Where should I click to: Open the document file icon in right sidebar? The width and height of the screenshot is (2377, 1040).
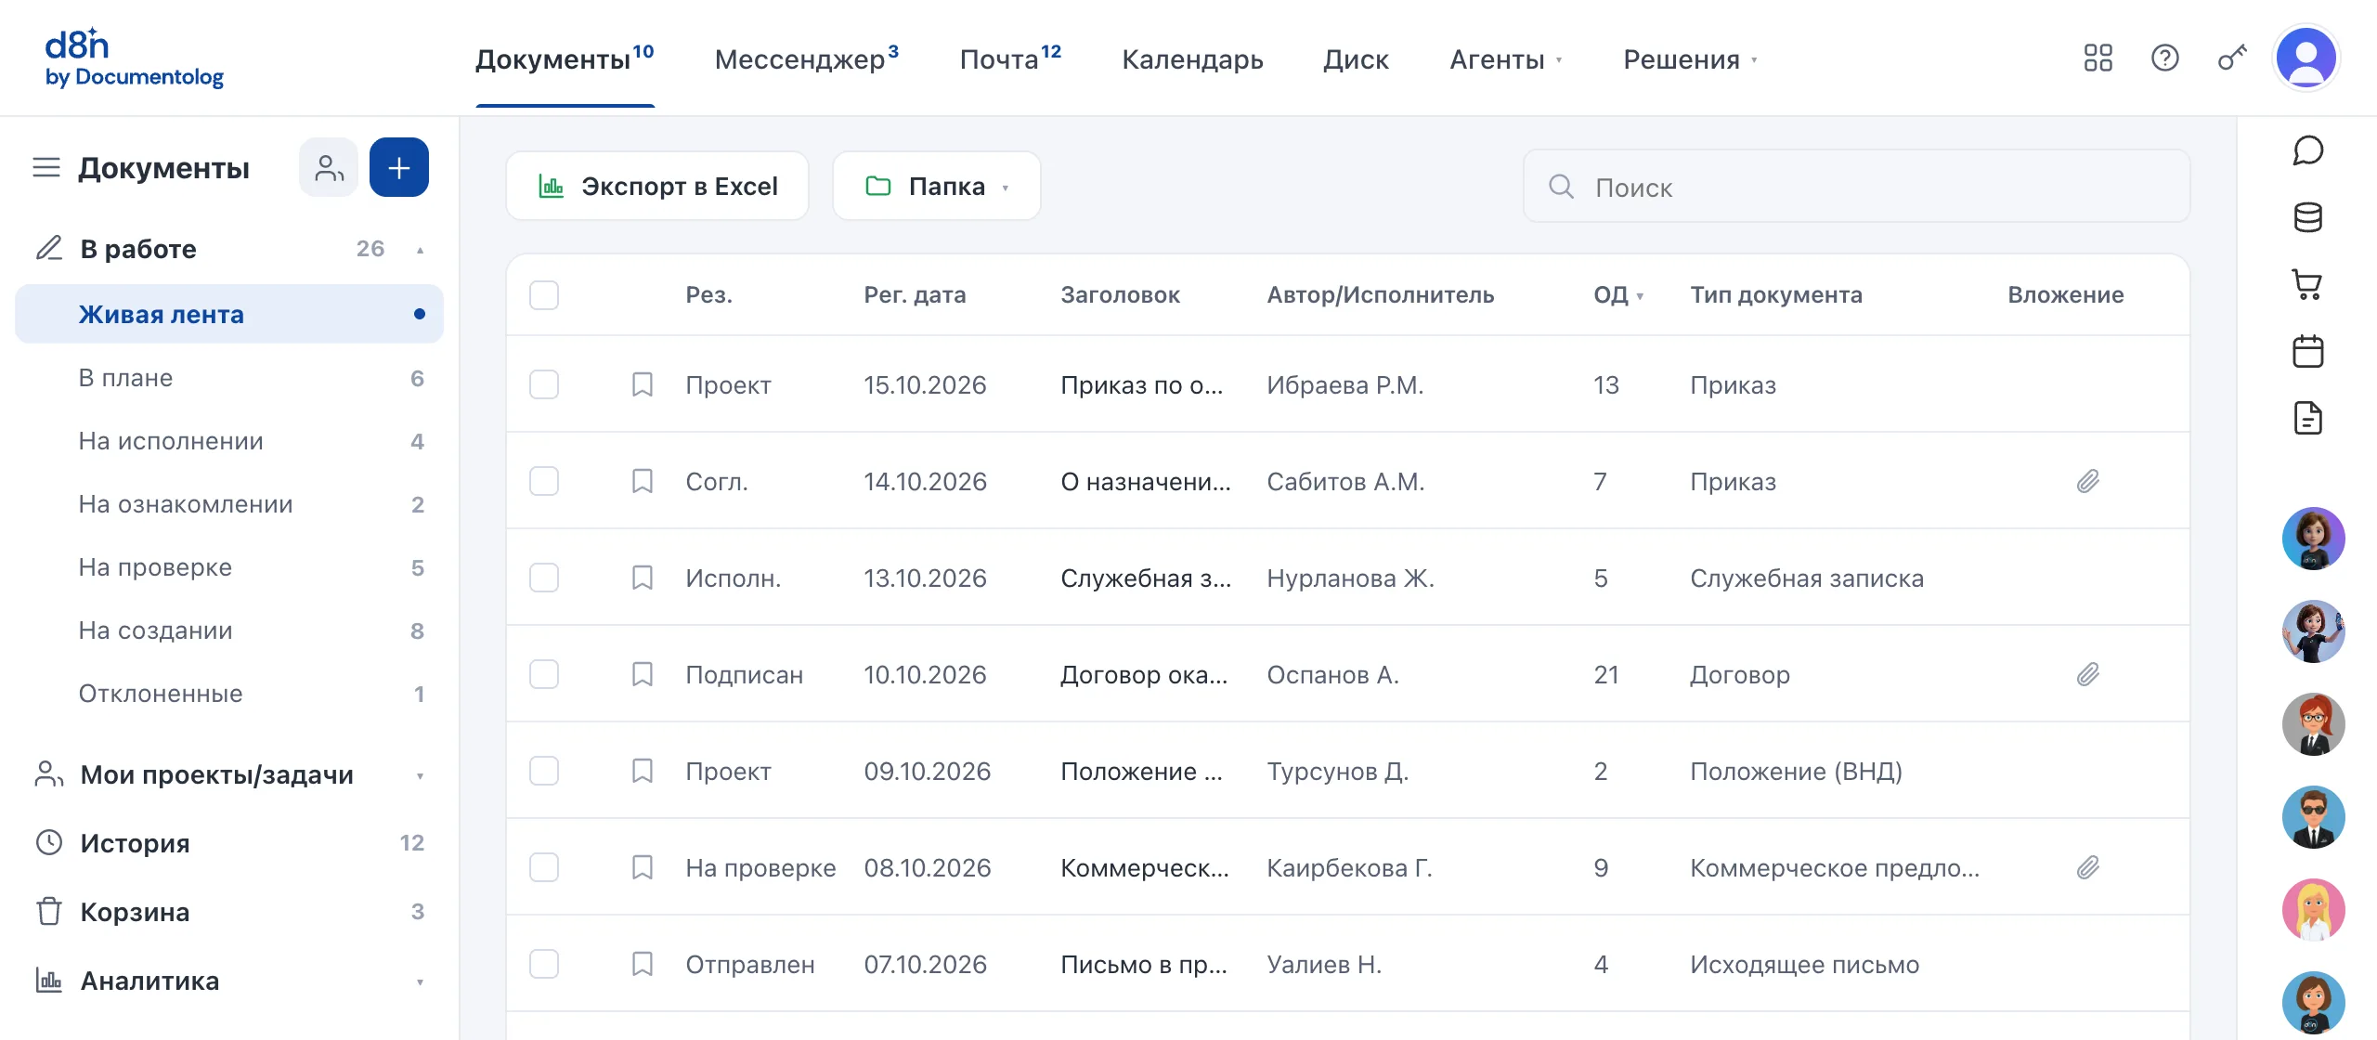pyautogui.click(x=2308, y=418)
